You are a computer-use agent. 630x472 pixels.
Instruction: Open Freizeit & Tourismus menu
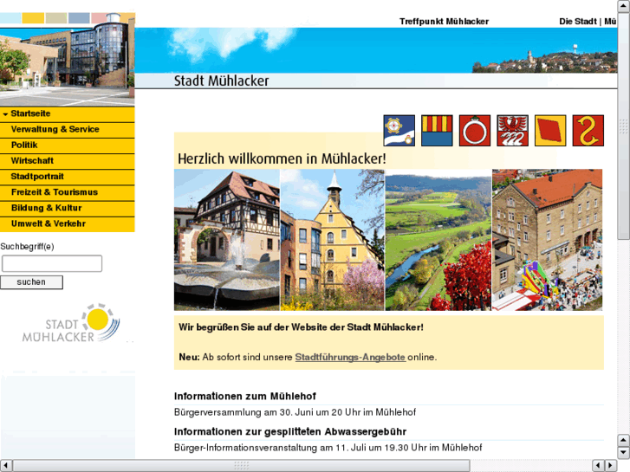point(67,192)
